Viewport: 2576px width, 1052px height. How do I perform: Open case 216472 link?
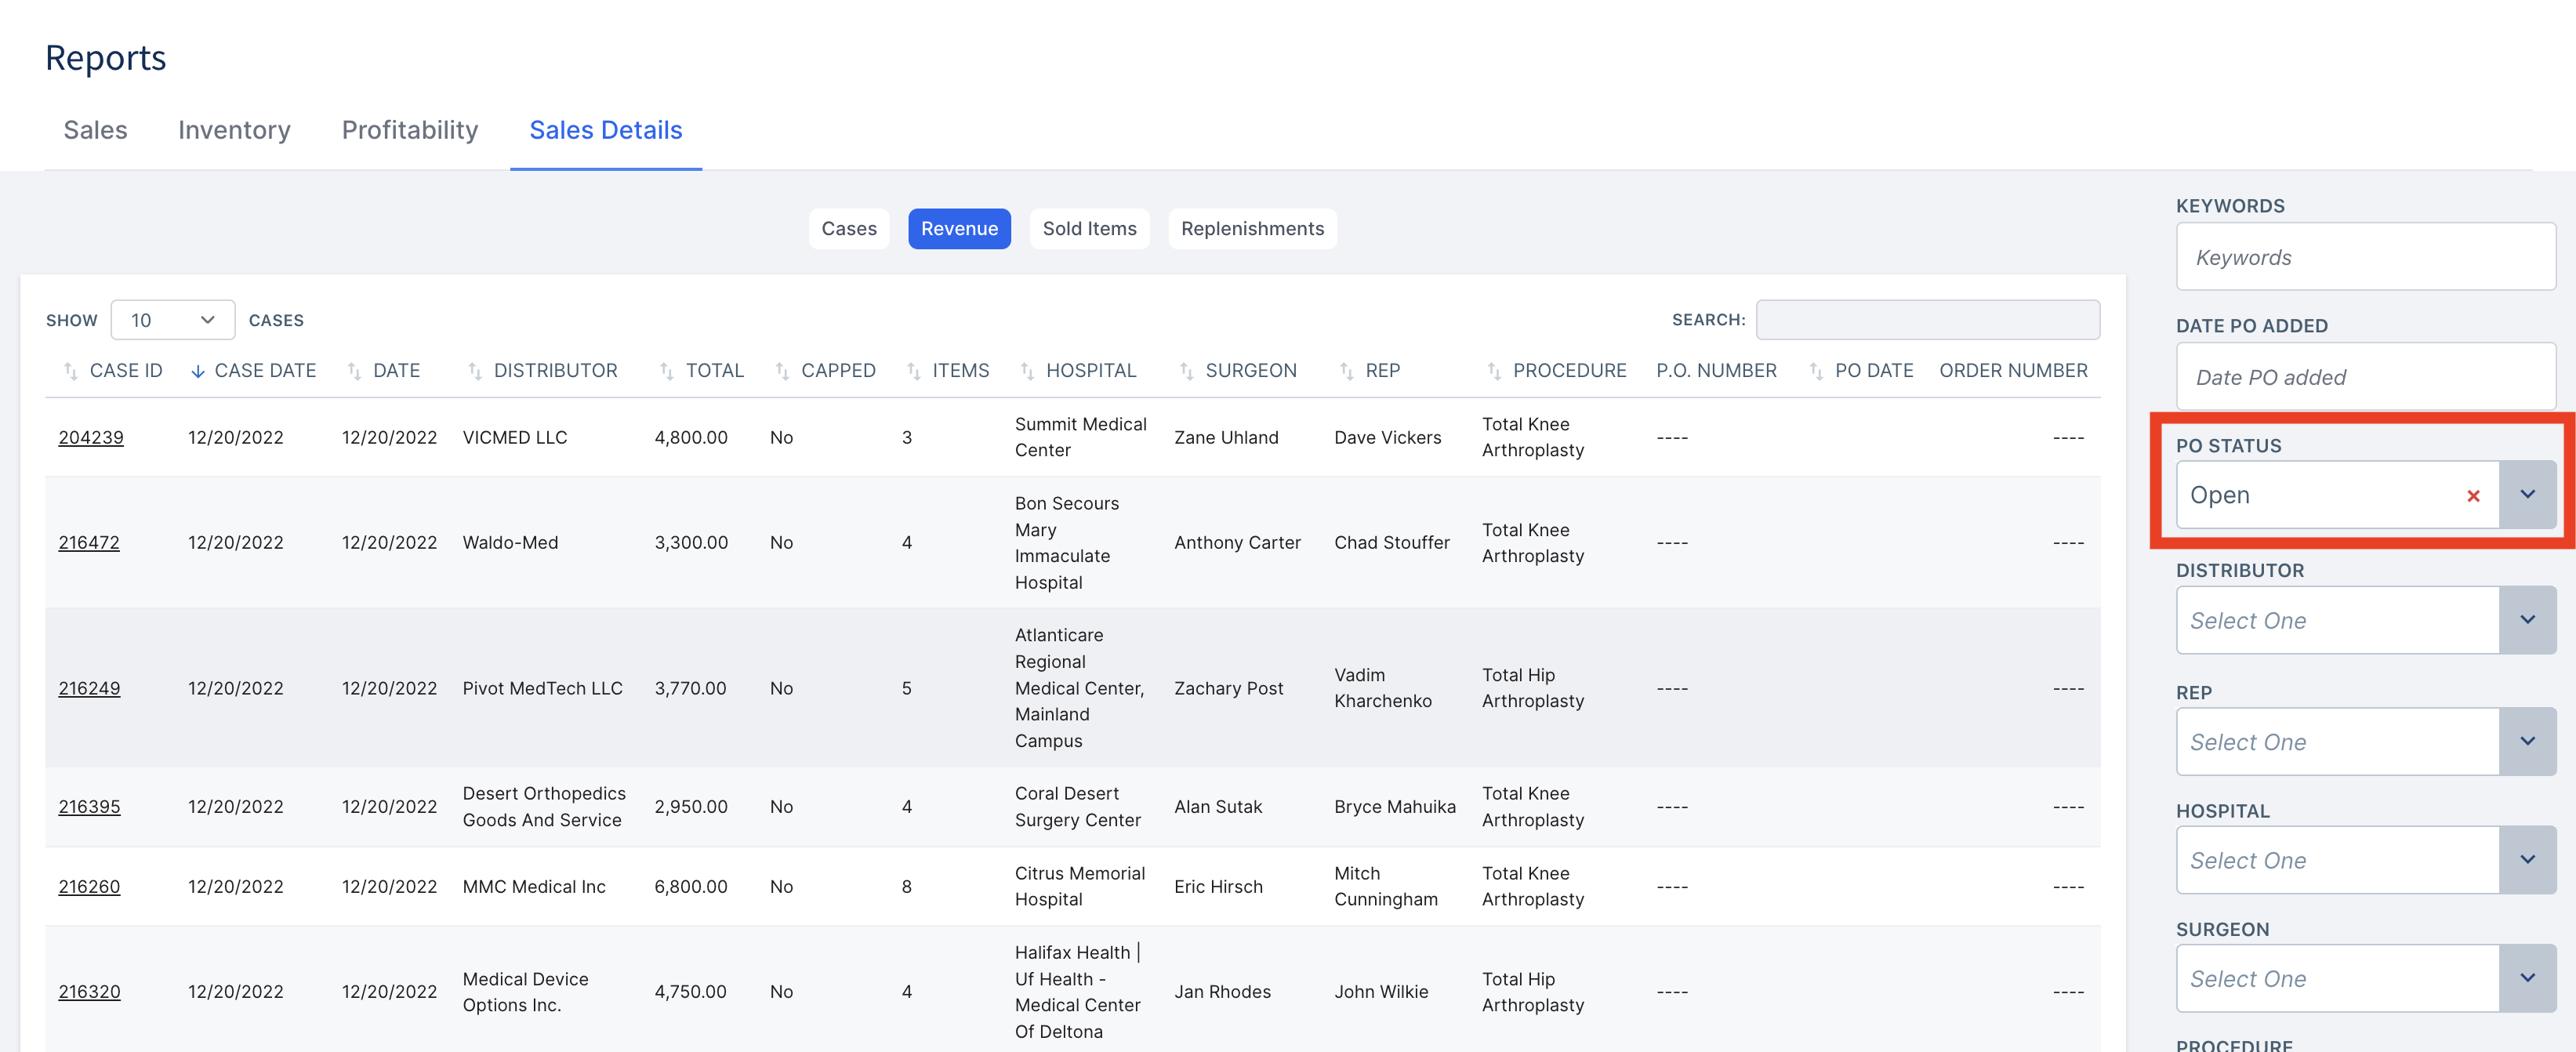[x=89, y=542]
